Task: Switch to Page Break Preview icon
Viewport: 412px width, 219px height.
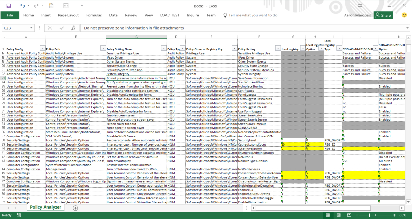Action: pos(349,215)
